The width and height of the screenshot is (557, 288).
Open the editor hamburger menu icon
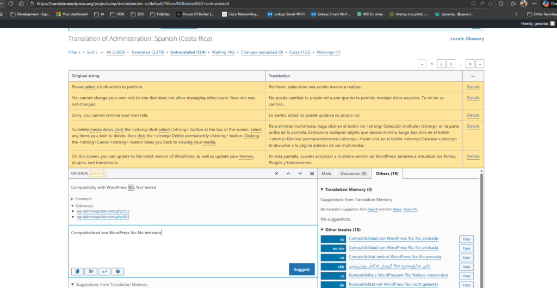(x=312, y=173)
